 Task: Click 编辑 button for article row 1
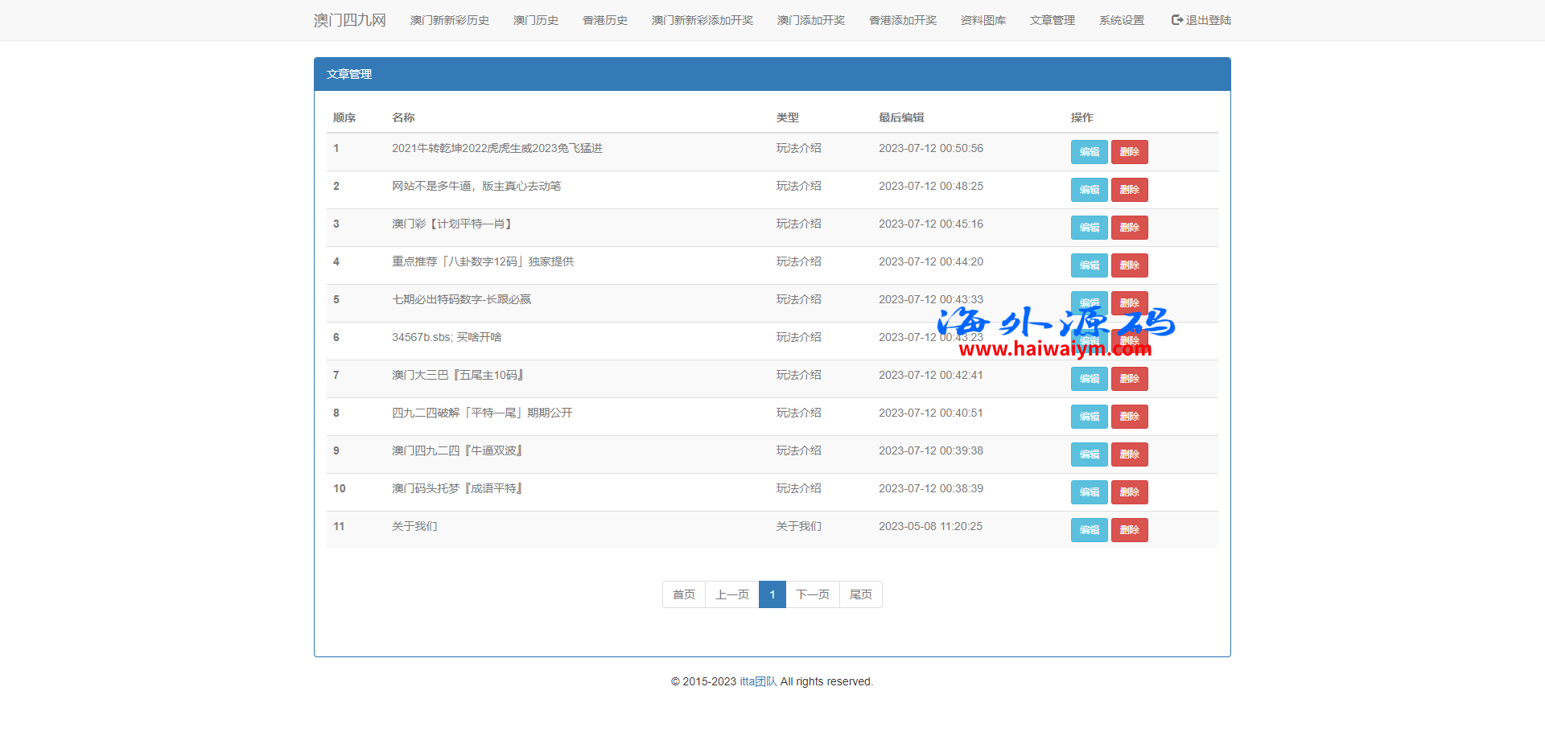[1089, 152]
